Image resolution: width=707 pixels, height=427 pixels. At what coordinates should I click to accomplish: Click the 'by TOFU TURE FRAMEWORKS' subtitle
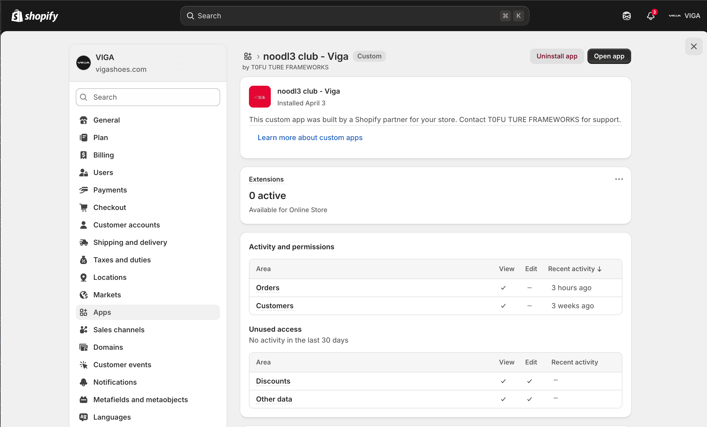[x=286, y=67]
